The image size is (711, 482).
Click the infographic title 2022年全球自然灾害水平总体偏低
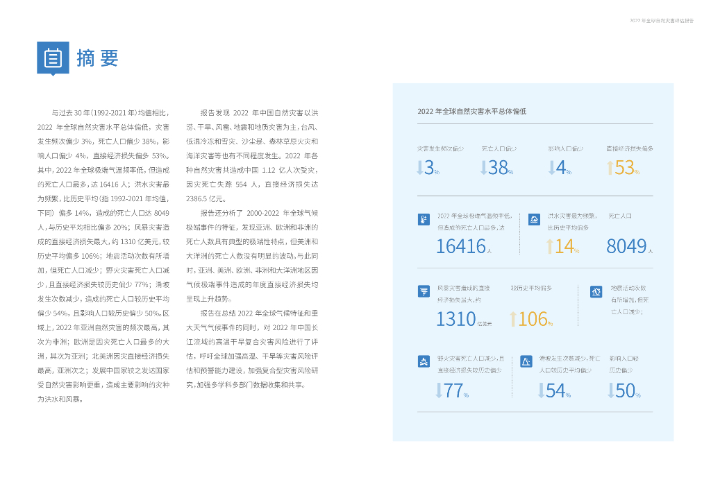[x=471, y=111]
